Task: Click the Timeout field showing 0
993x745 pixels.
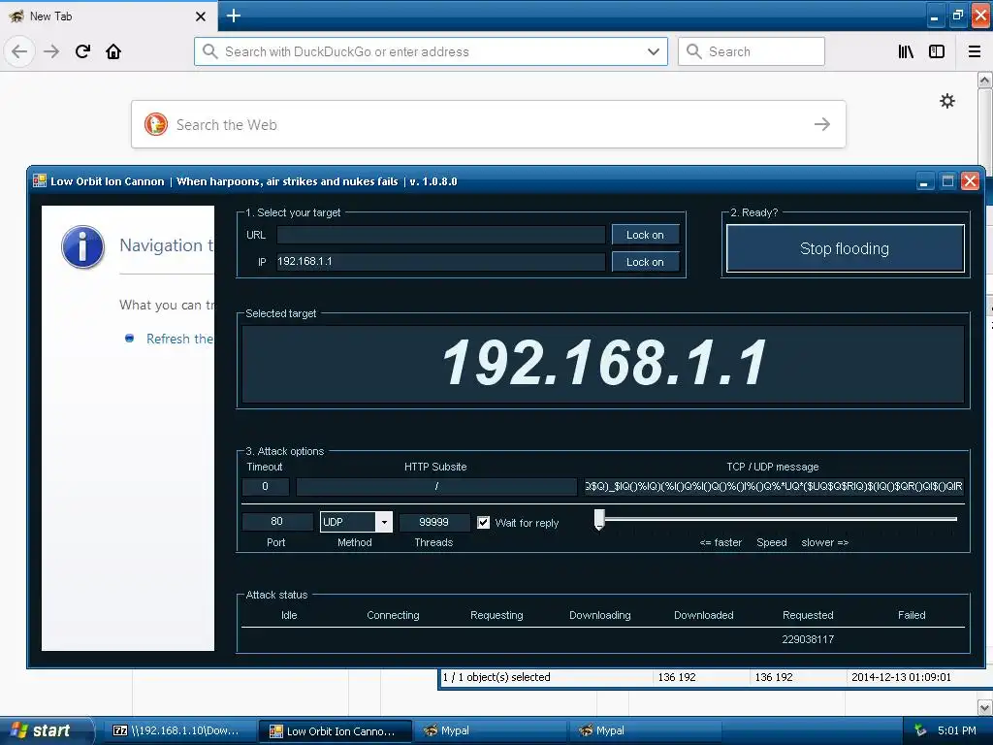Action: (266, 487)
